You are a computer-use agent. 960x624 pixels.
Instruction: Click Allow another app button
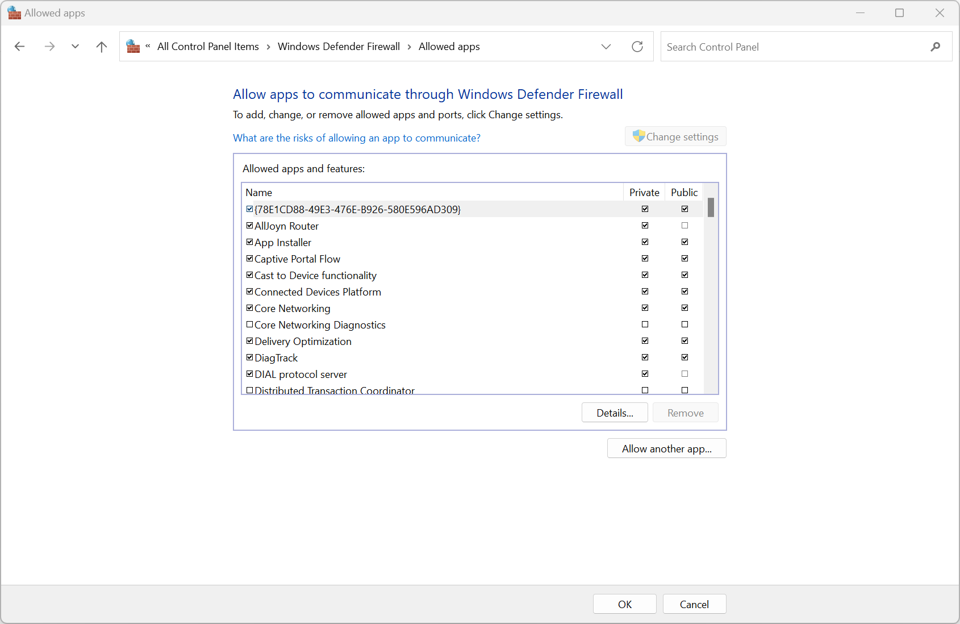(x=666, y=448)
